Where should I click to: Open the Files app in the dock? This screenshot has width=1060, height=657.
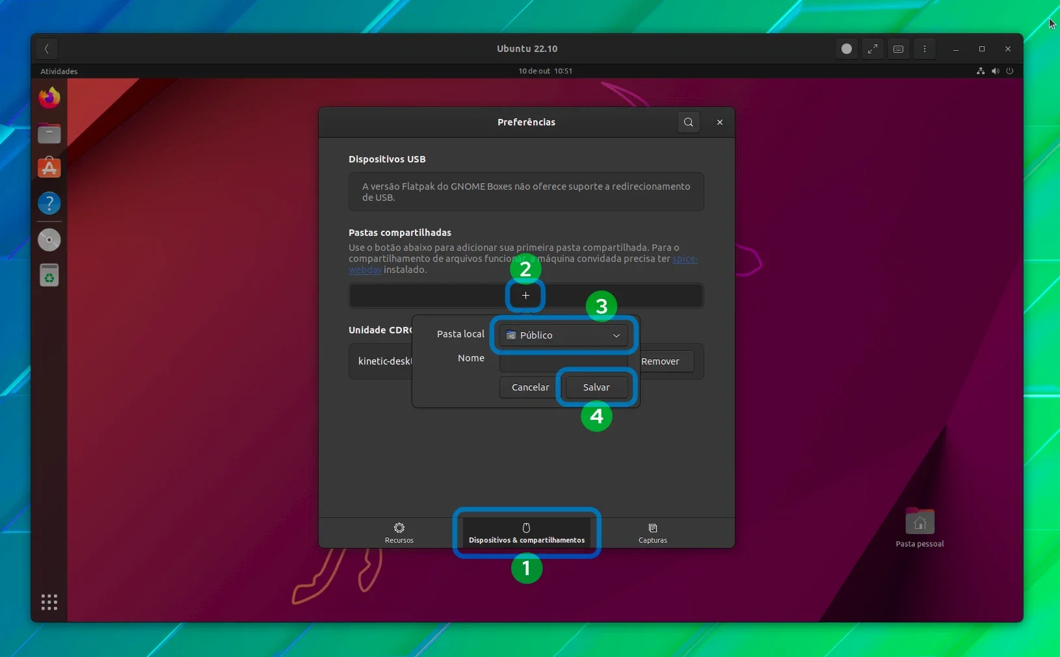pos(49,133)
